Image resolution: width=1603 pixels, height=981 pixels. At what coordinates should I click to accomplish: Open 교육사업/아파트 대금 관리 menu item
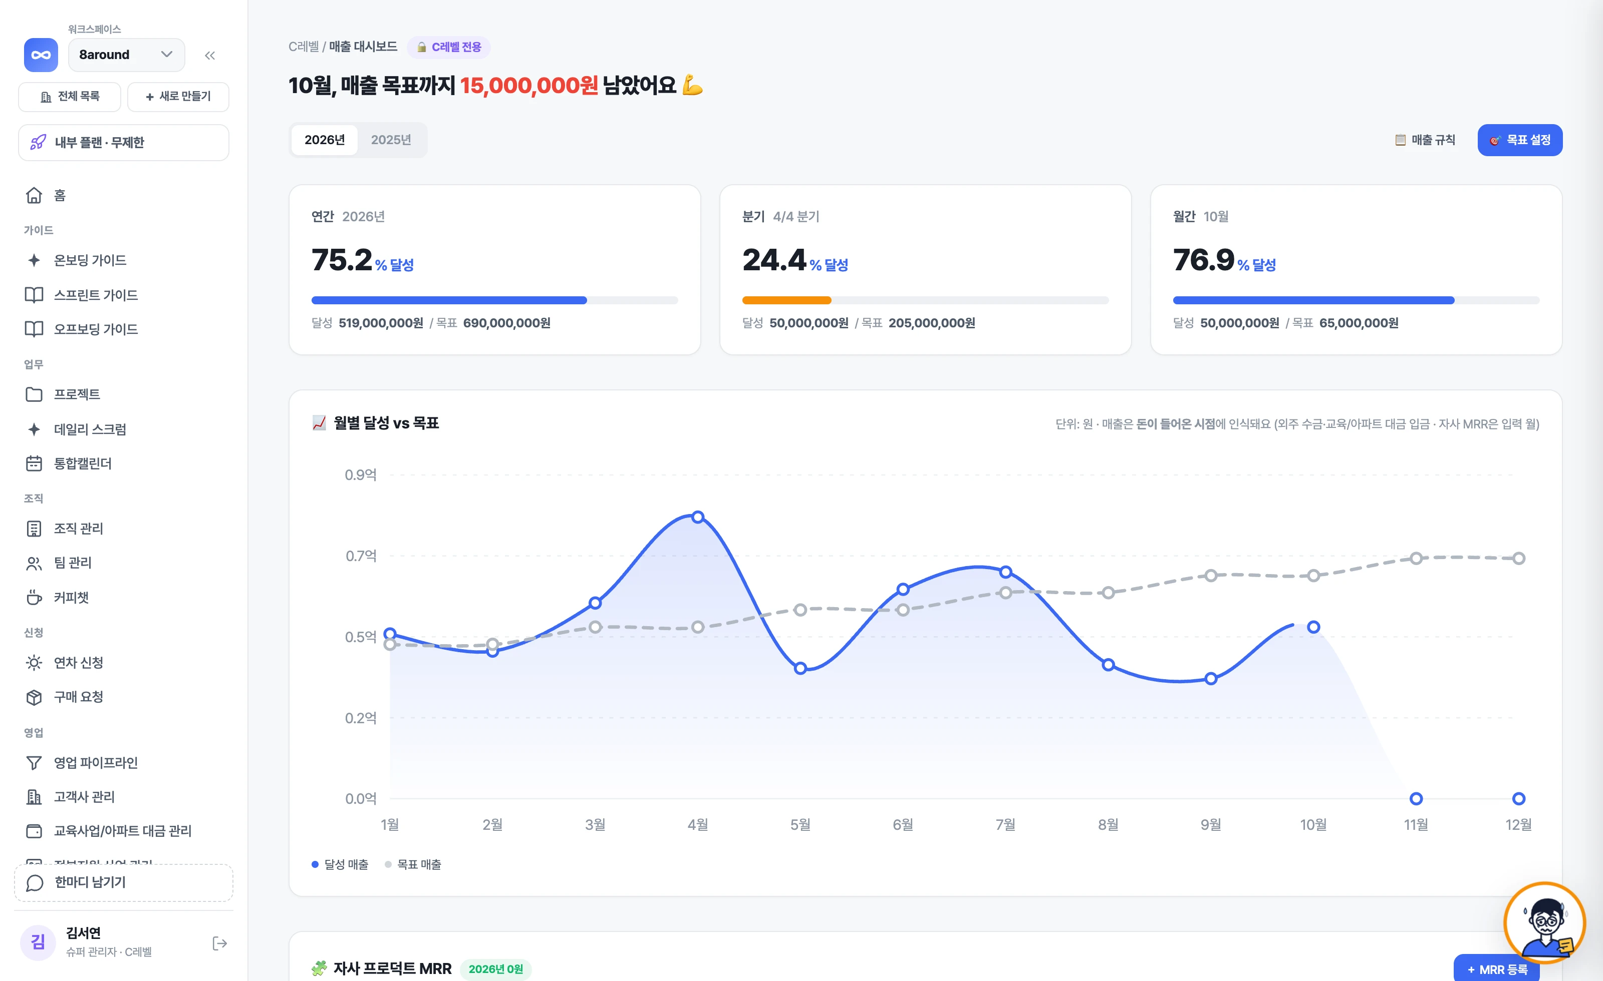click(124, 831)
